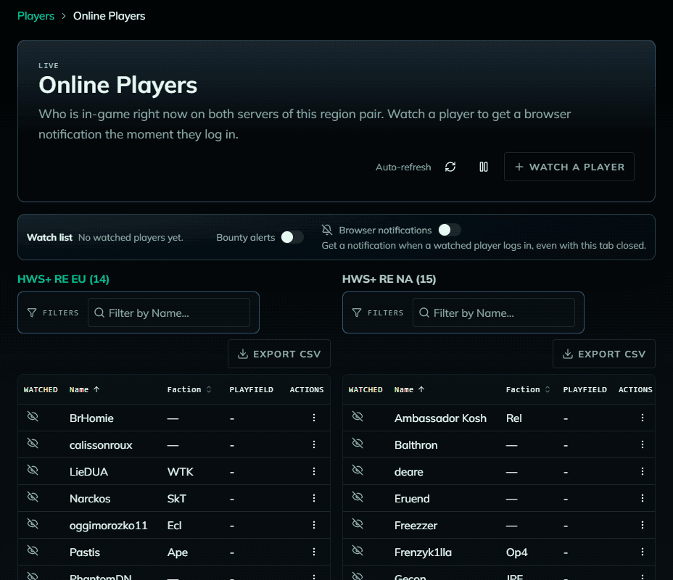Open actions menu for calissonroux

(314, 444)
